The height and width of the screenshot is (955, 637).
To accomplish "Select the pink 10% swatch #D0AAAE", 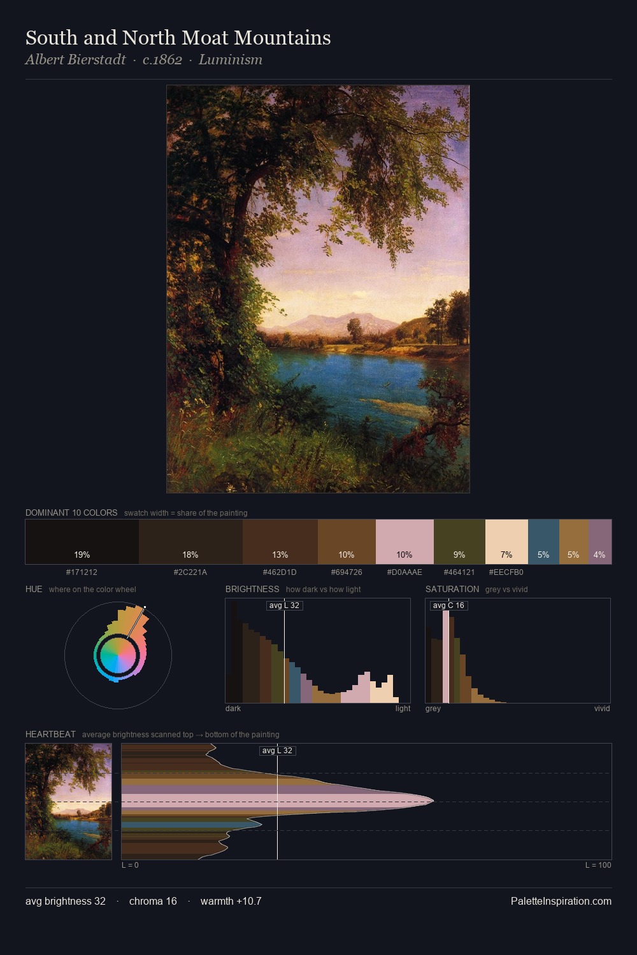I will [404, 542].
